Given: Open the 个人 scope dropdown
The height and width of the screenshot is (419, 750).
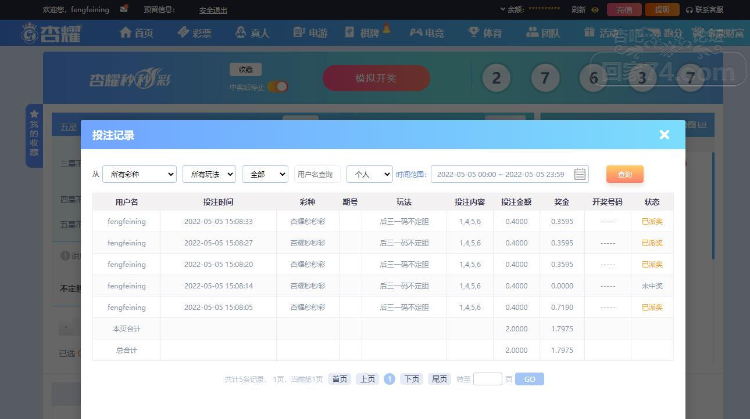Looking at the screenshot, I should coord(370,174).
